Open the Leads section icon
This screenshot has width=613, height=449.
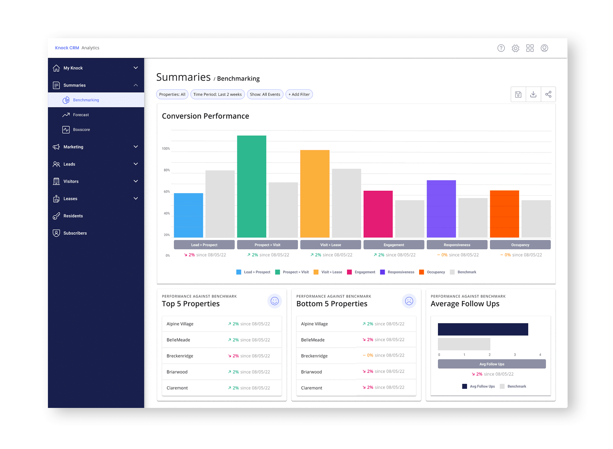click(x=57, y=164)
